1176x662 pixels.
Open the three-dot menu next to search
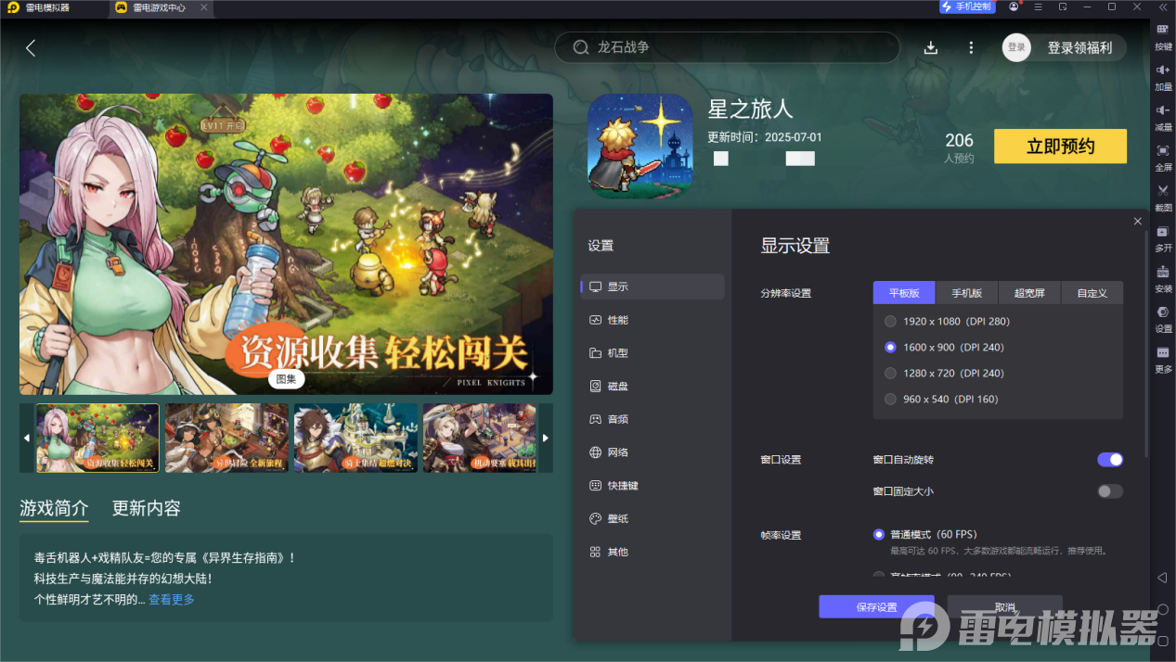[x=971, y=46]
